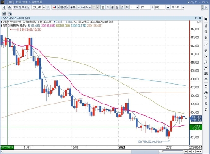
Task: Select the 초 (second) period toggle
Action: (x=122, y=8)
